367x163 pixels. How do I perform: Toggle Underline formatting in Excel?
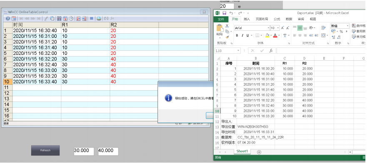247,35
